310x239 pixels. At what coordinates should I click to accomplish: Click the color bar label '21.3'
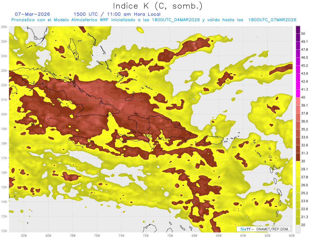click(305, 217)
